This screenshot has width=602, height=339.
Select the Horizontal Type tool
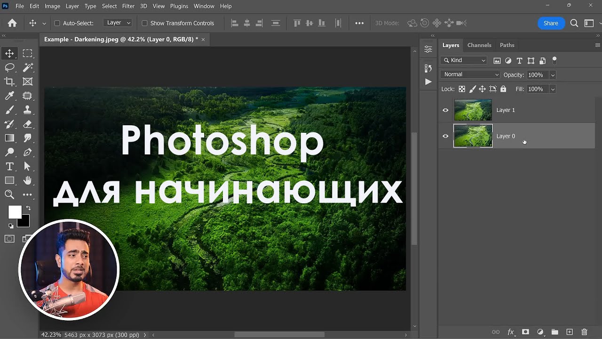click(9, 166)
